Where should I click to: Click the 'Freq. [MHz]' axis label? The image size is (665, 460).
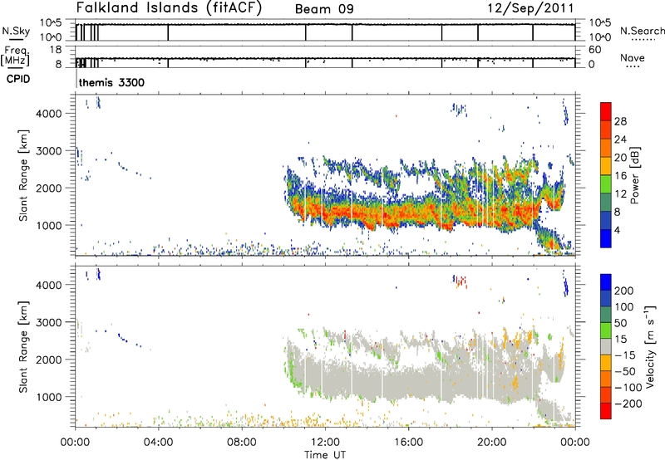[15, 56]
